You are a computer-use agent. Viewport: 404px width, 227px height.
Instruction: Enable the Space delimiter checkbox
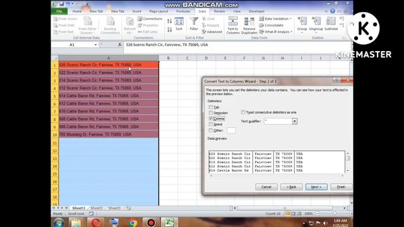(x=211, y=124)
